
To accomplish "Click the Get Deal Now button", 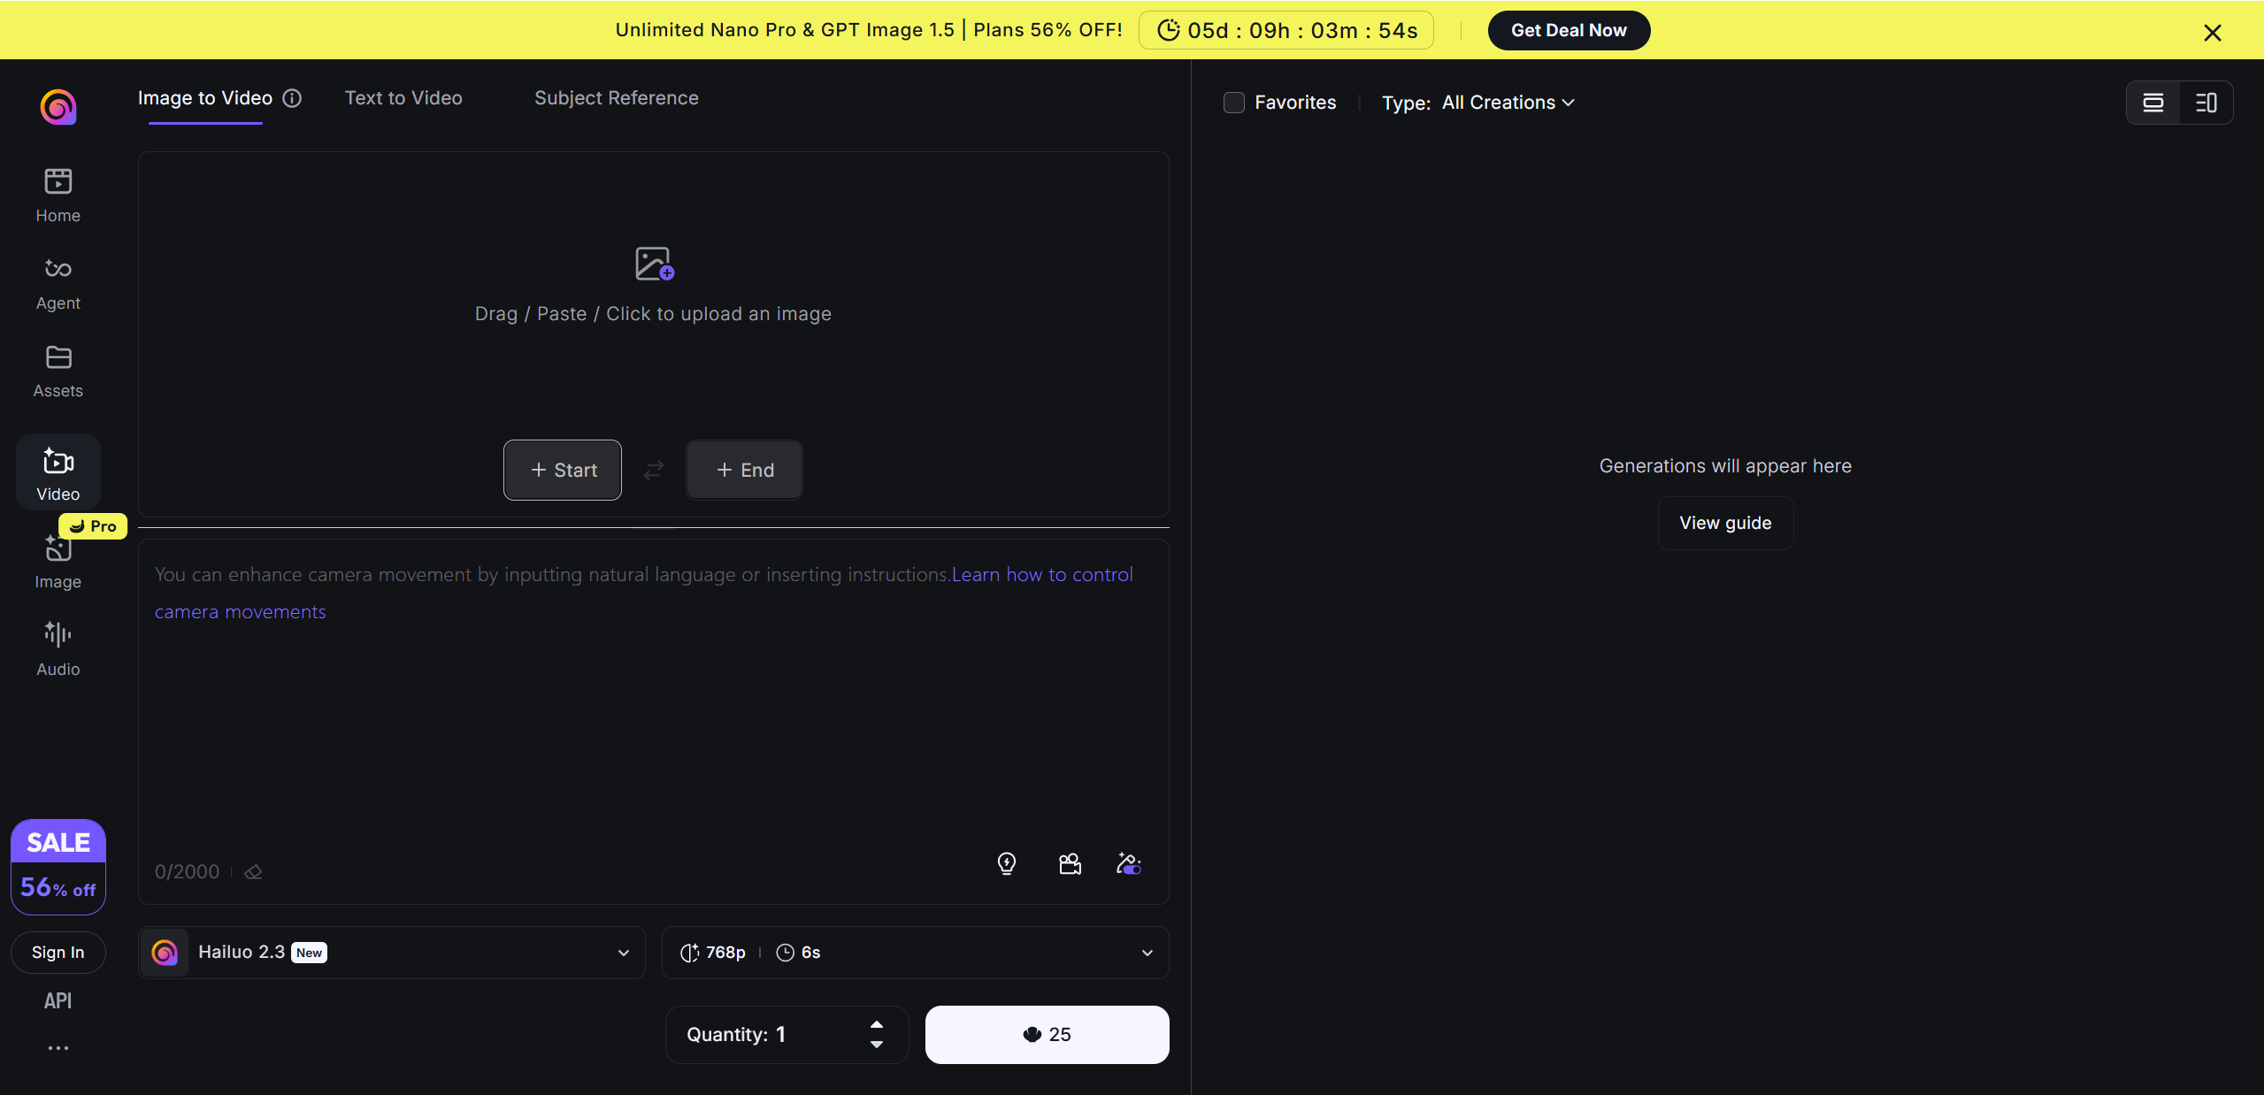I will (1568, 30).
